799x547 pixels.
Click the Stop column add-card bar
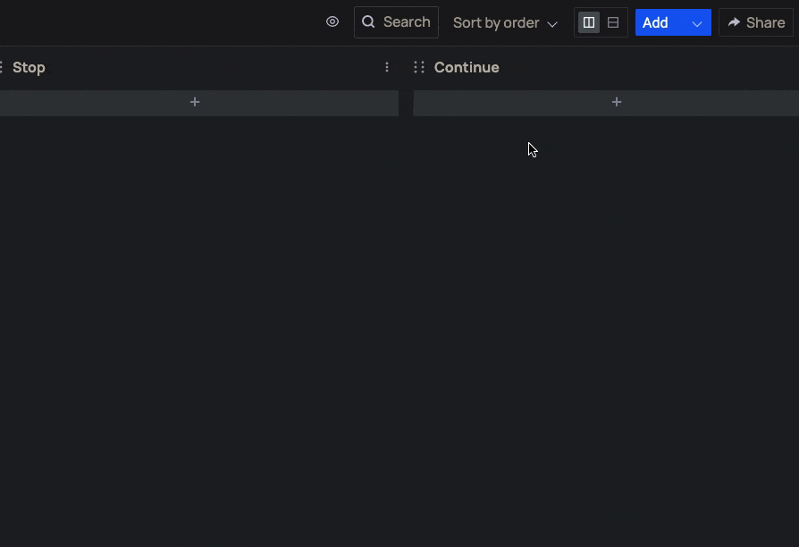click(x=107, y=103)
